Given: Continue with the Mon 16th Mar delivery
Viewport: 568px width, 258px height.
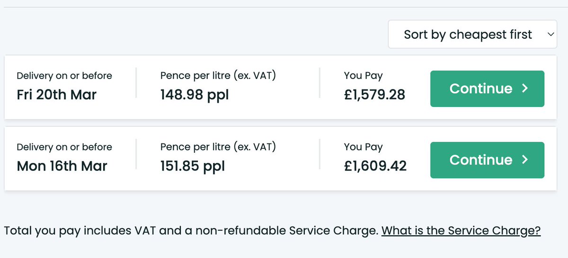Looking at the screenshot, I should pos(487,160).
